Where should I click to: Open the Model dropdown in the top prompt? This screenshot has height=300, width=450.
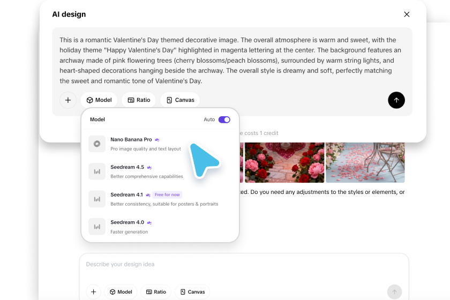99,100
